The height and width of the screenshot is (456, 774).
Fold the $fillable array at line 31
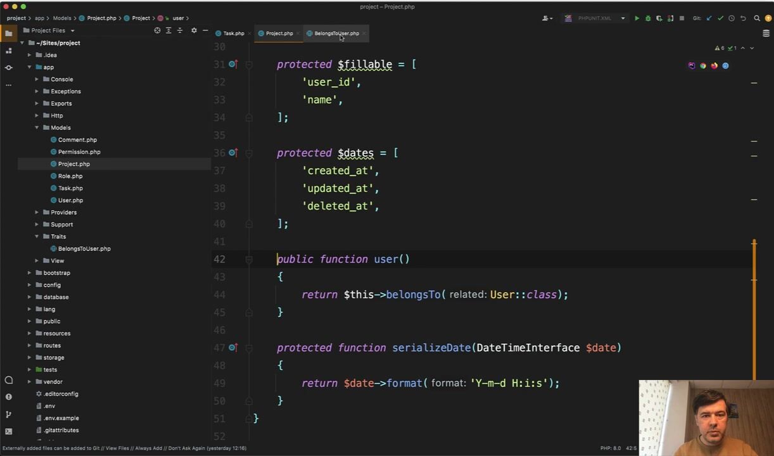pos(249,65)
